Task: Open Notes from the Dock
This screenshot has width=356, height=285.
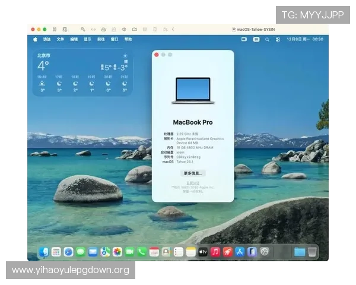Action: click(190, 252)
